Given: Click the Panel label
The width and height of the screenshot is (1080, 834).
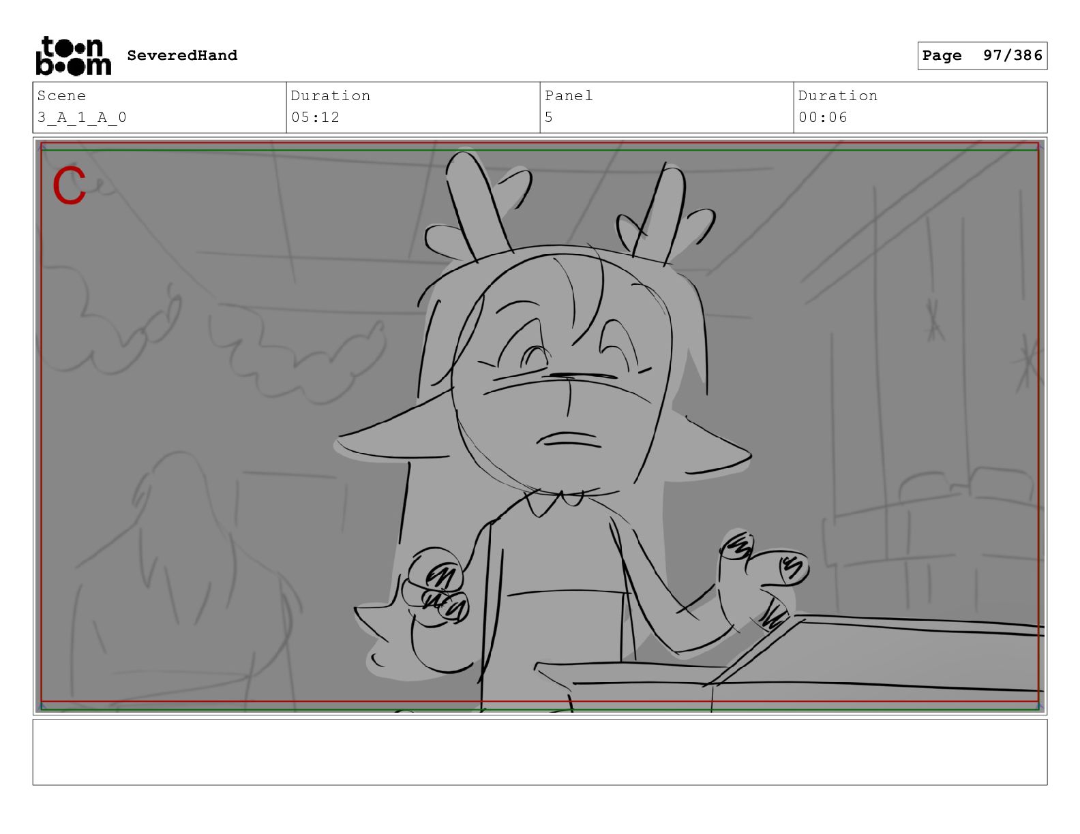Looking at the screenshot, I should [569, 95].
